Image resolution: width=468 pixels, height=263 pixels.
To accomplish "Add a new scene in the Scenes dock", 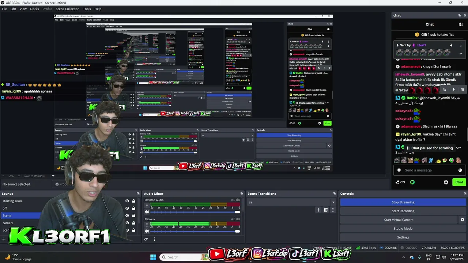I will [4, 239].
